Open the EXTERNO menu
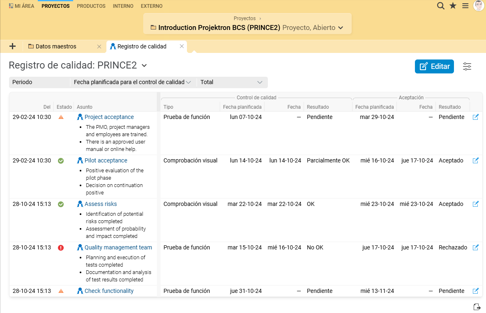This screenshot has width=486, height=313. tap(152, 6)
